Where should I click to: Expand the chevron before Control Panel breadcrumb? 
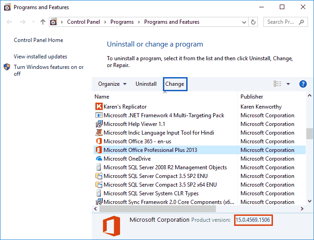pos(62,22)
